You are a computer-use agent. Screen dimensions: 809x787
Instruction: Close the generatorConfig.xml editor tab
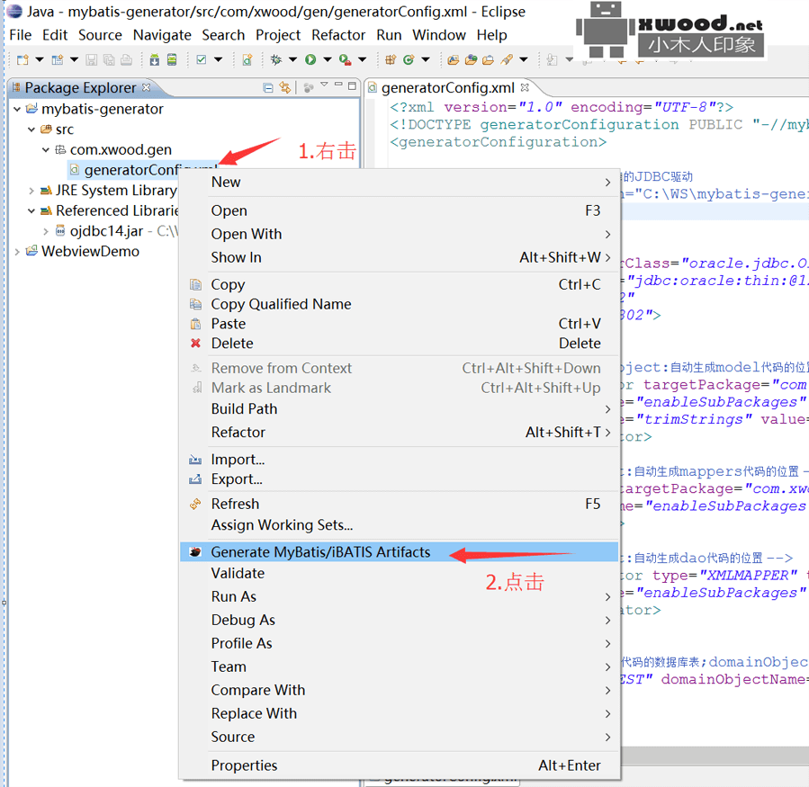[525, 87]
